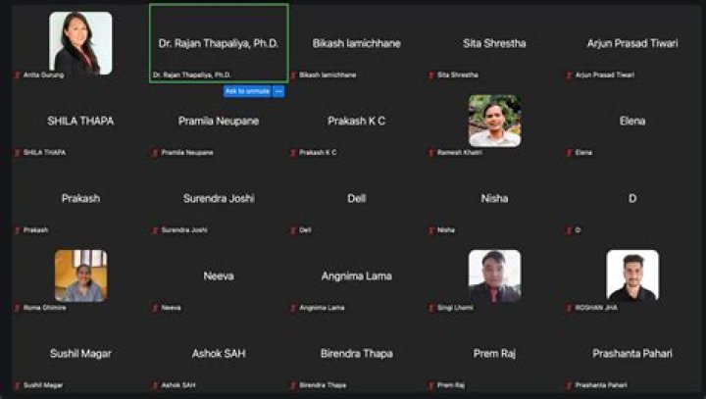Screen dimensions: 706x399
Task: Select Dr. Rajan Thapaliya's highlighted tile
Action: click(219, 43)
